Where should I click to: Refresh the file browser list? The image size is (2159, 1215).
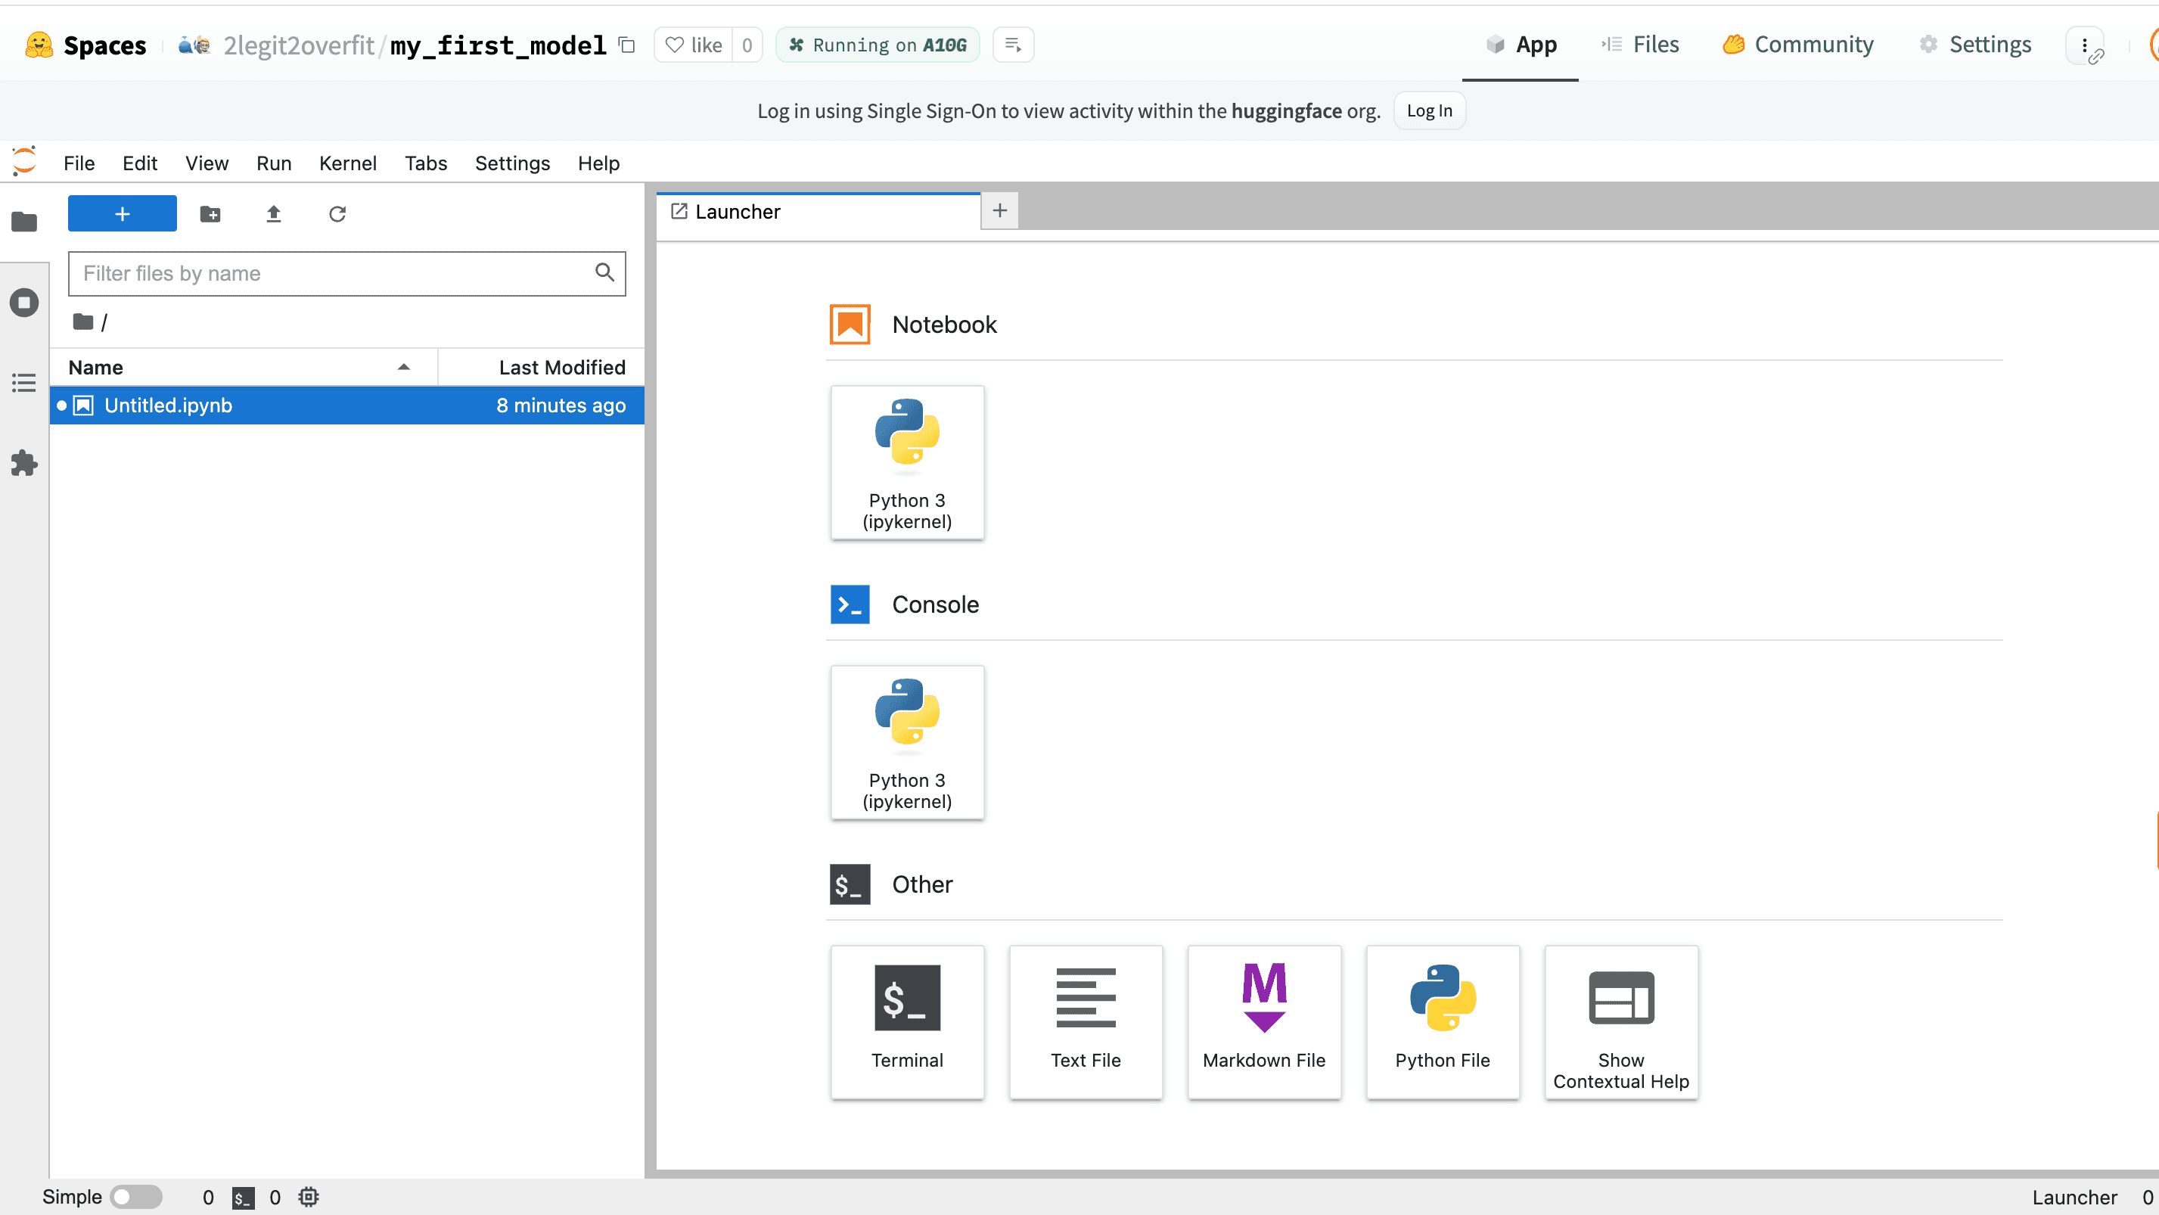(337, 213)
